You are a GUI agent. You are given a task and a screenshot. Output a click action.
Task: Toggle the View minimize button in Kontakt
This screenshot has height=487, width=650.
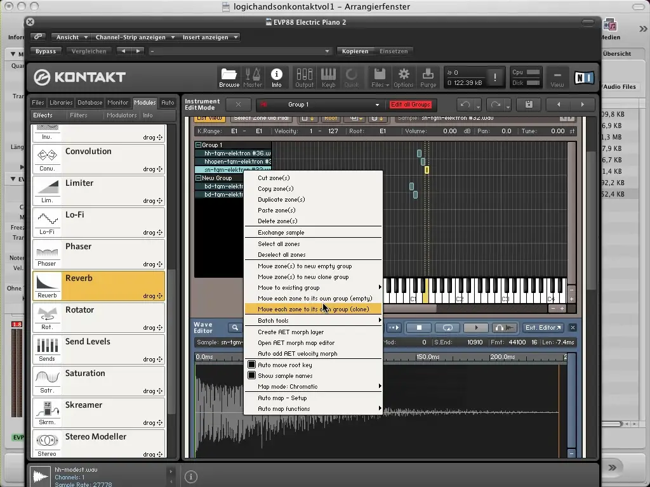(557, 77)
